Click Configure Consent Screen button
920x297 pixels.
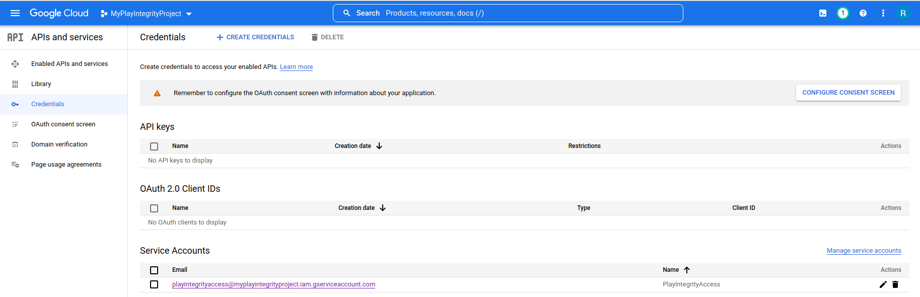click(848, 93)
